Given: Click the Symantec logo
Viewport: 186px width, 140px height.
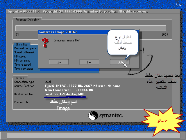Looking at the screenshot, I should [x=105, y=116].
